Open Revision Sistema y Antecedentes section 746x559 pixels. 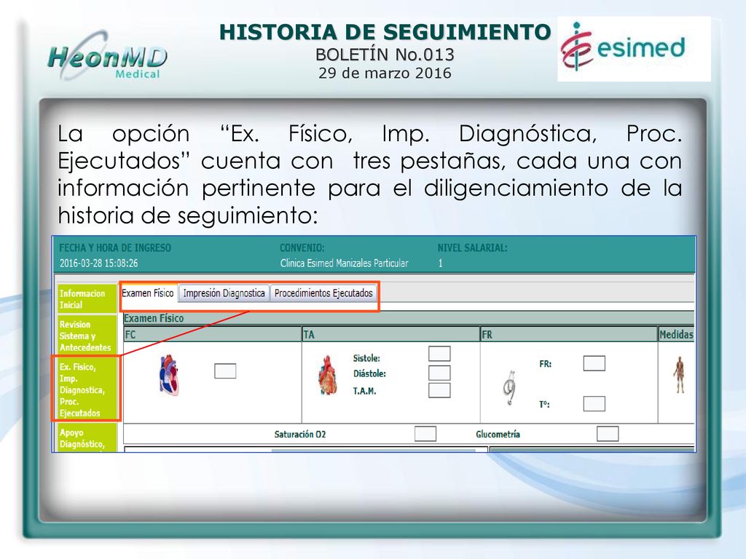87,336
